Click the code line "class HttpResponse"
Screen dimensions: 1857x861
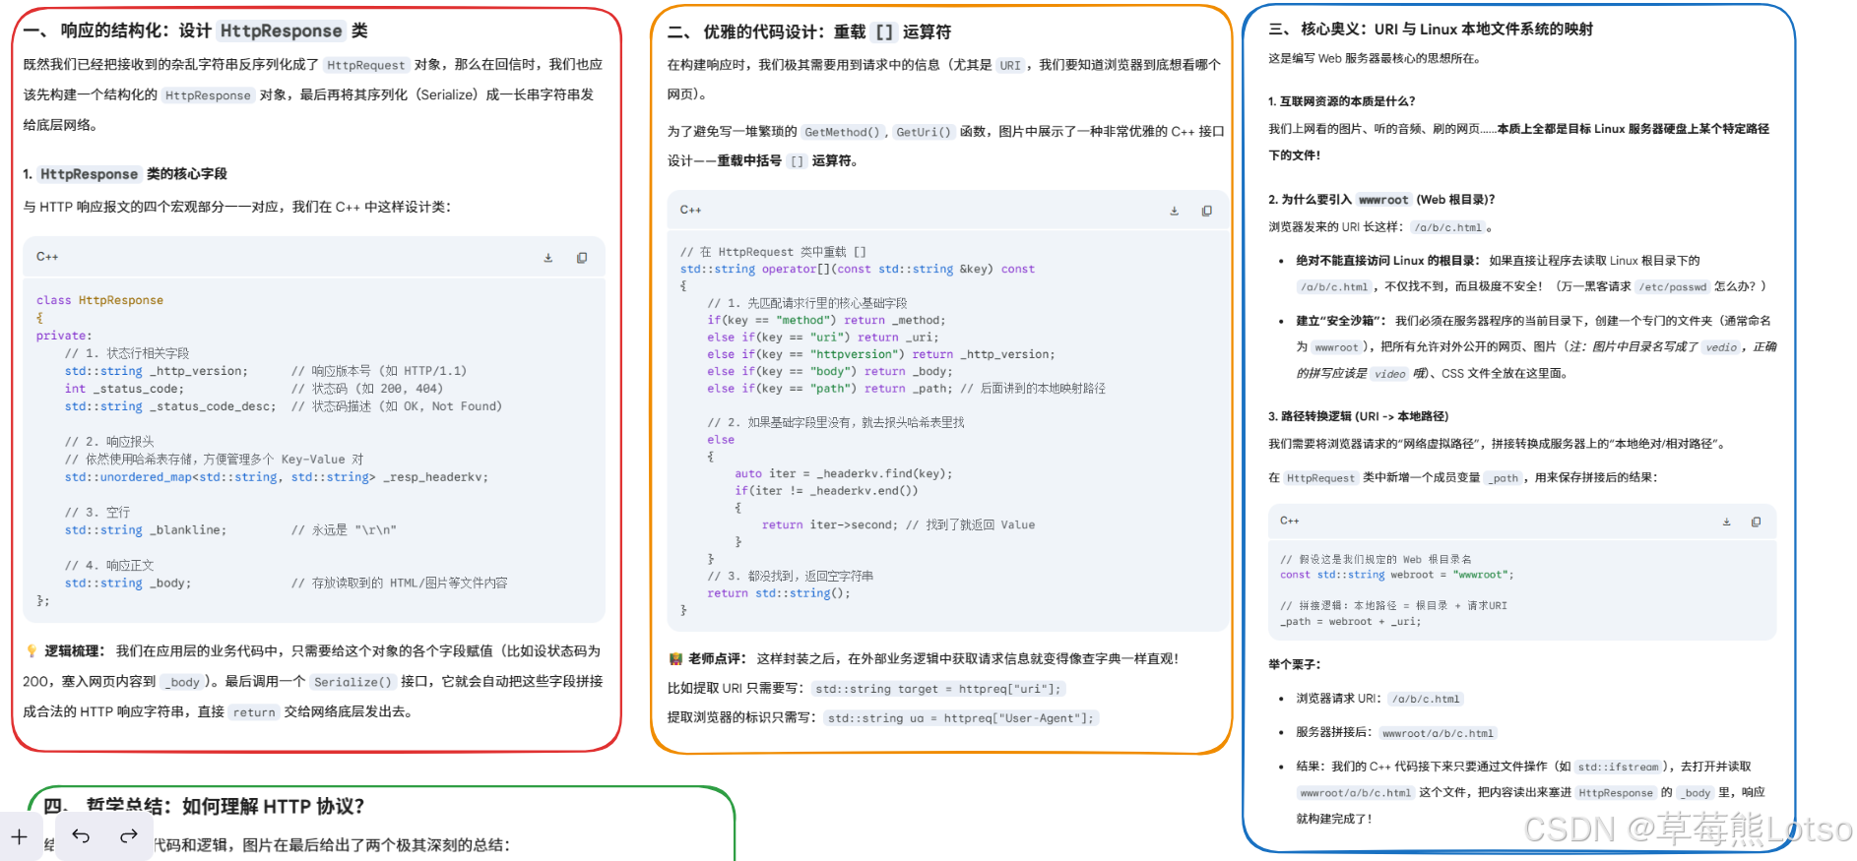point(99,300)
